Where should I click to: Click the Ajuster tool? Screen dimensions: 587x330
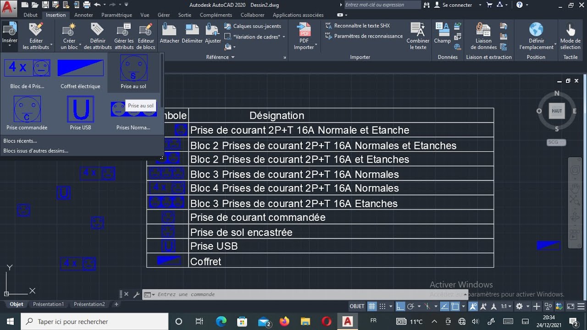tap(213, 33)
